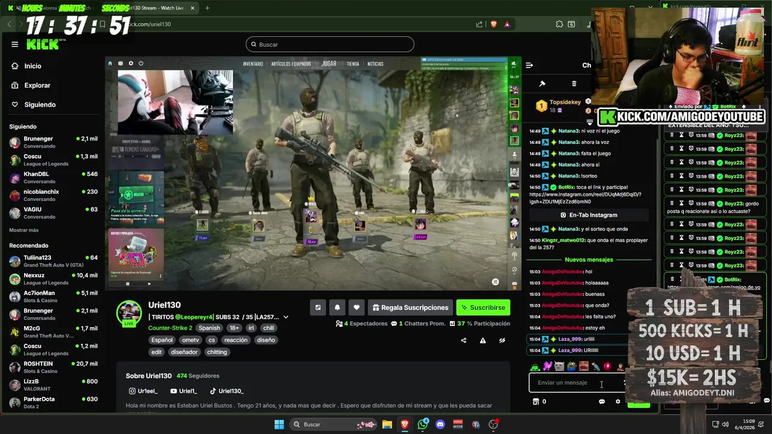Open the En-Tab Instagram button in chat
This screenshot has height=434, width=772.
(589, 215)
